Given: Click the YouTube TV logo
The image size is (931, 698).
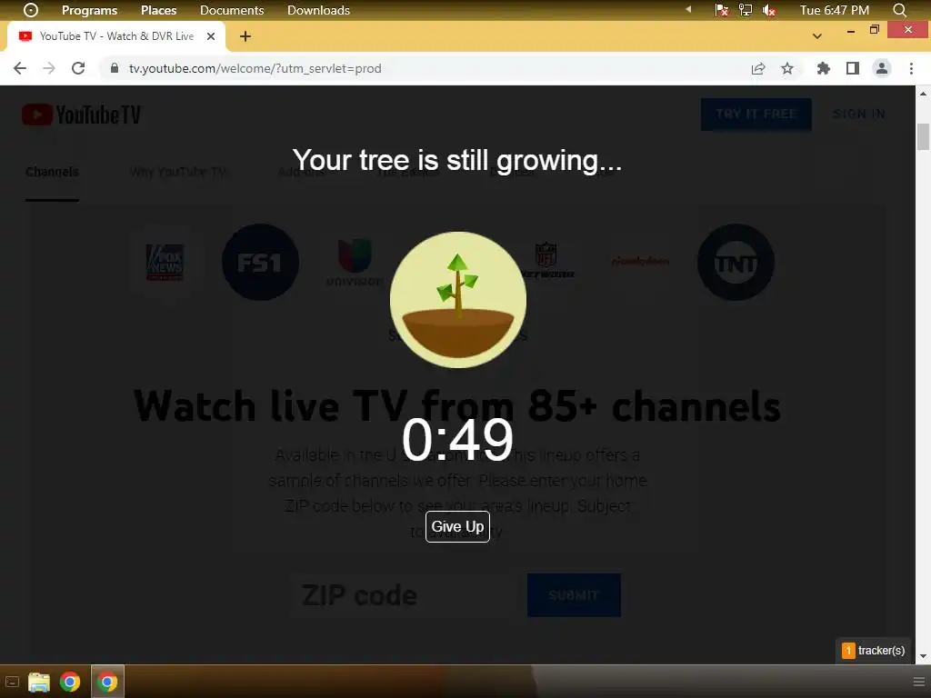Looking at the screenshot, I should click(x=81, y=115).
